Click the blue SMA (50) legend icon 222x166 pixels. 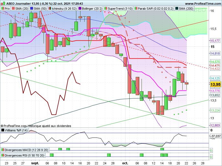click(x=32, y=9)
